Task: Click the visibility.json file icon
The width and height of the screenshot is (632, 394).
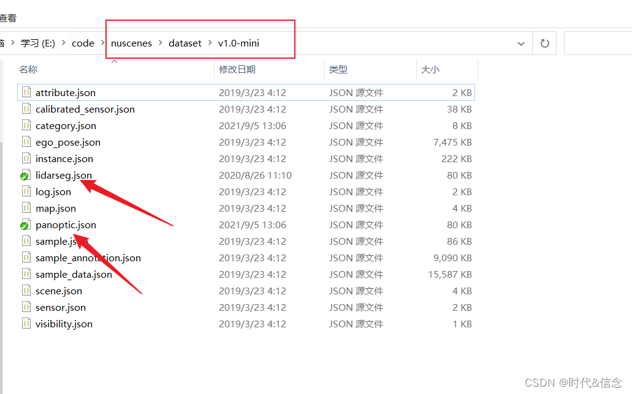Action: pyautogui.click(x=26, y=324)
